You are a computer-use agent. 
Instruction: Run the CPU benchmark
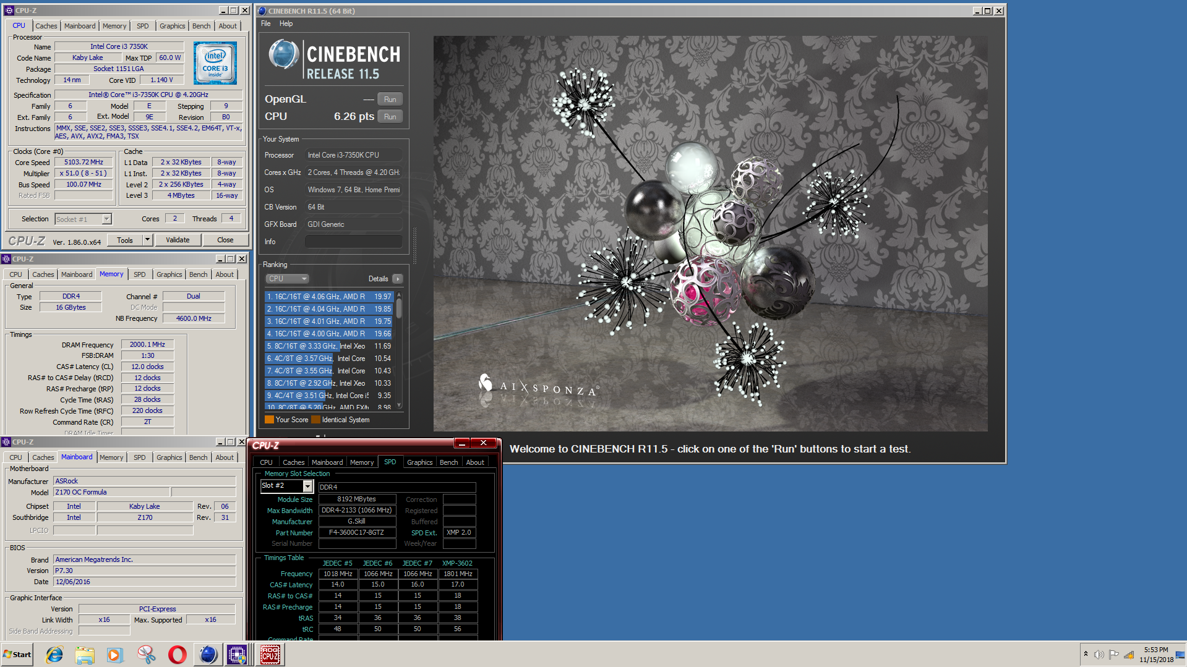coord(390,117)
